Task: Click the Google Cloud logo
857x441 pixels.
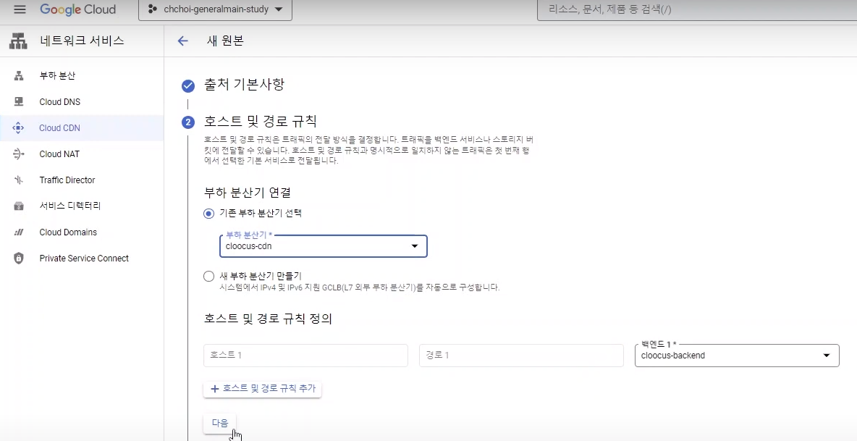Action: click(77, 9)
